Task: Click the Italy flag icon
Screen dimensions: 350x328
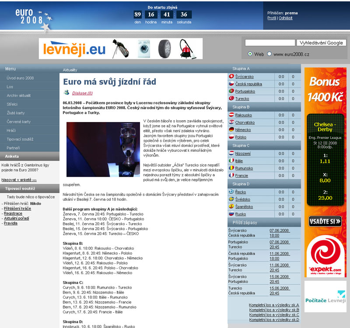Action: coord(231,161)
